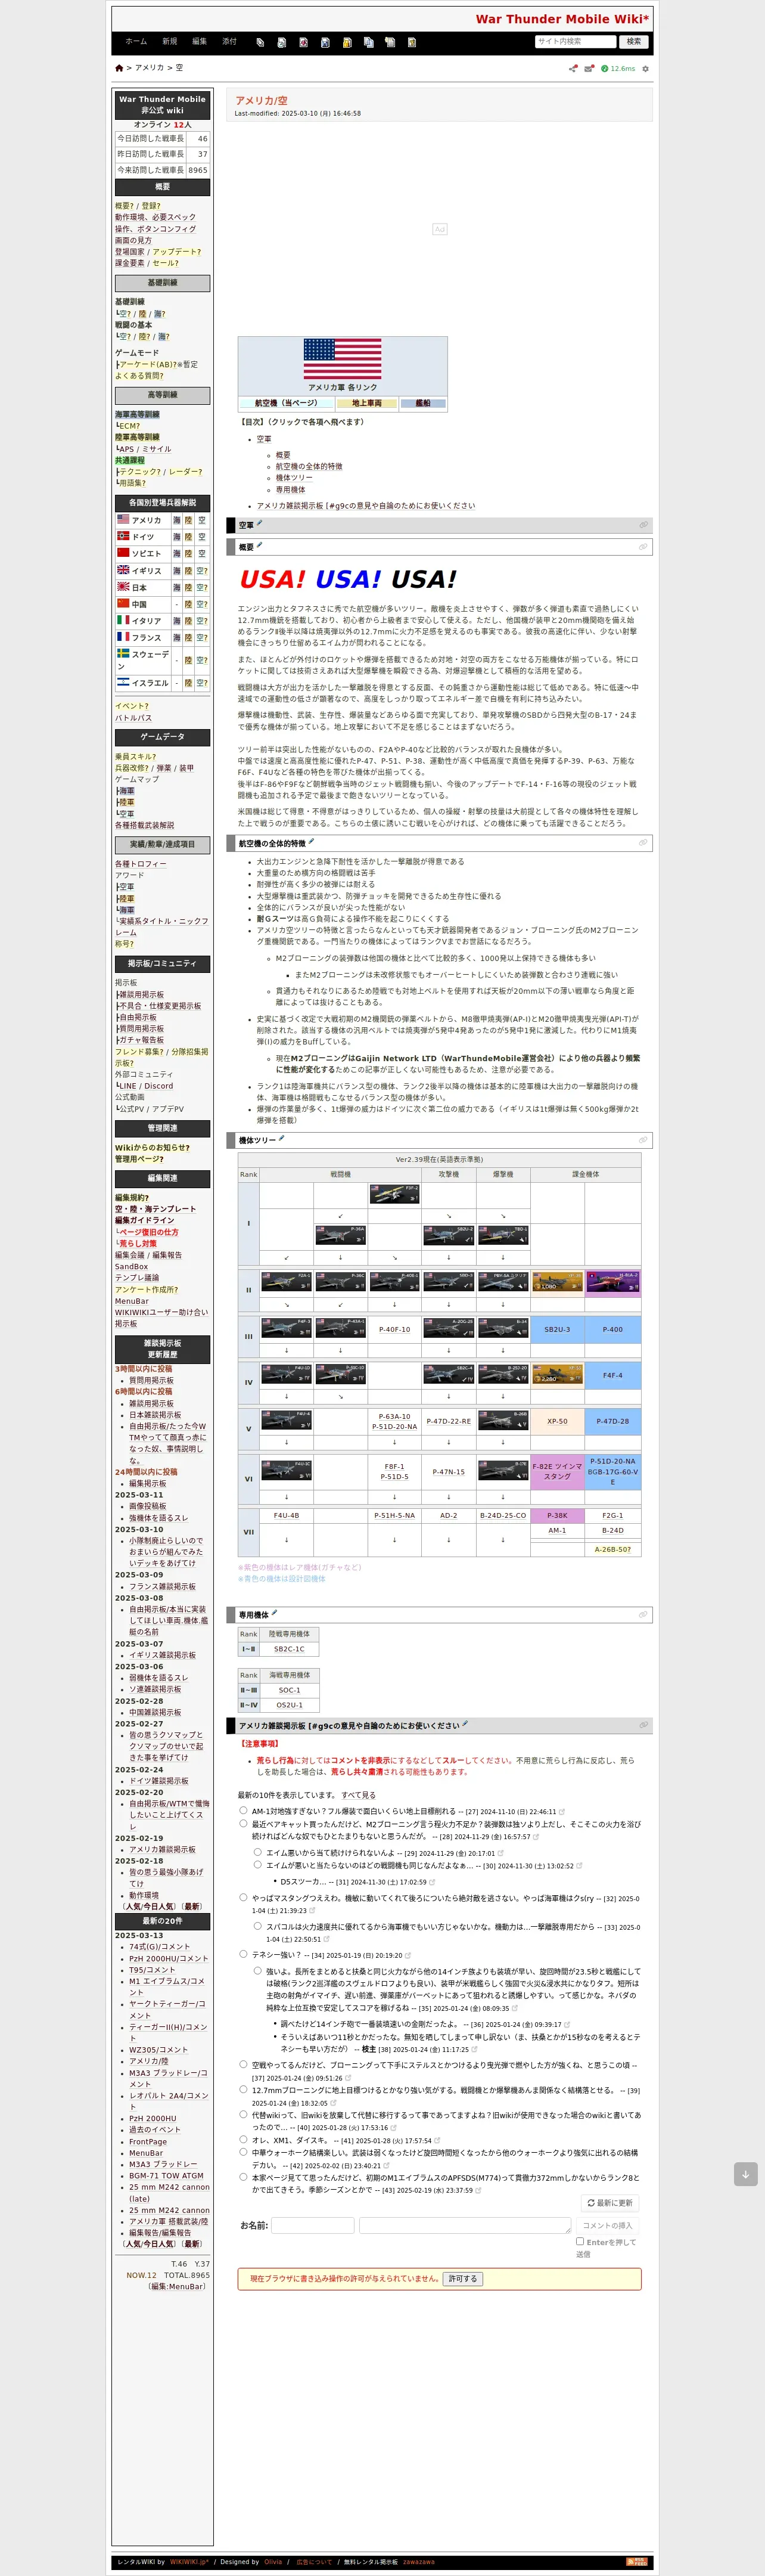Screen dimensions: 765x2576
Task: Open the バトルパス sidebar link
Action: click(x=133, y=718)
